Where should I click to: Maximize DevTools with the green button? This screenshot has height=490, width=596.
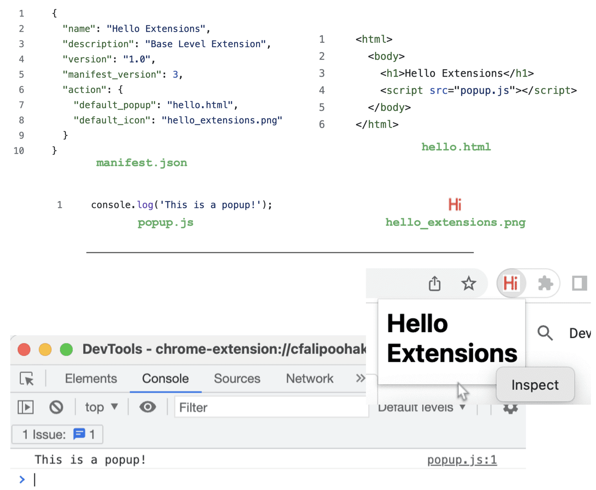tap(66, 350)
